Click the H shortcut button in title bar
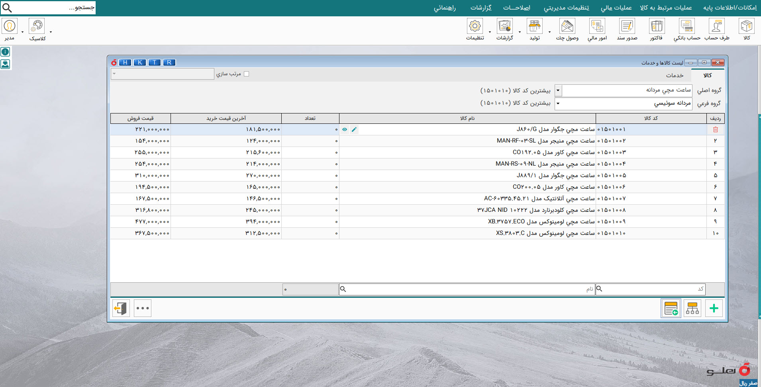The image size is (761, 387). [x=125, y=63]
